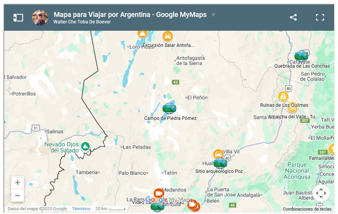
Task: Click the El Peñón town label
Action: tap(197, 98)
